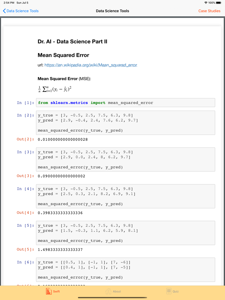Select the In [6] code cell

click(x=126, y=269)
